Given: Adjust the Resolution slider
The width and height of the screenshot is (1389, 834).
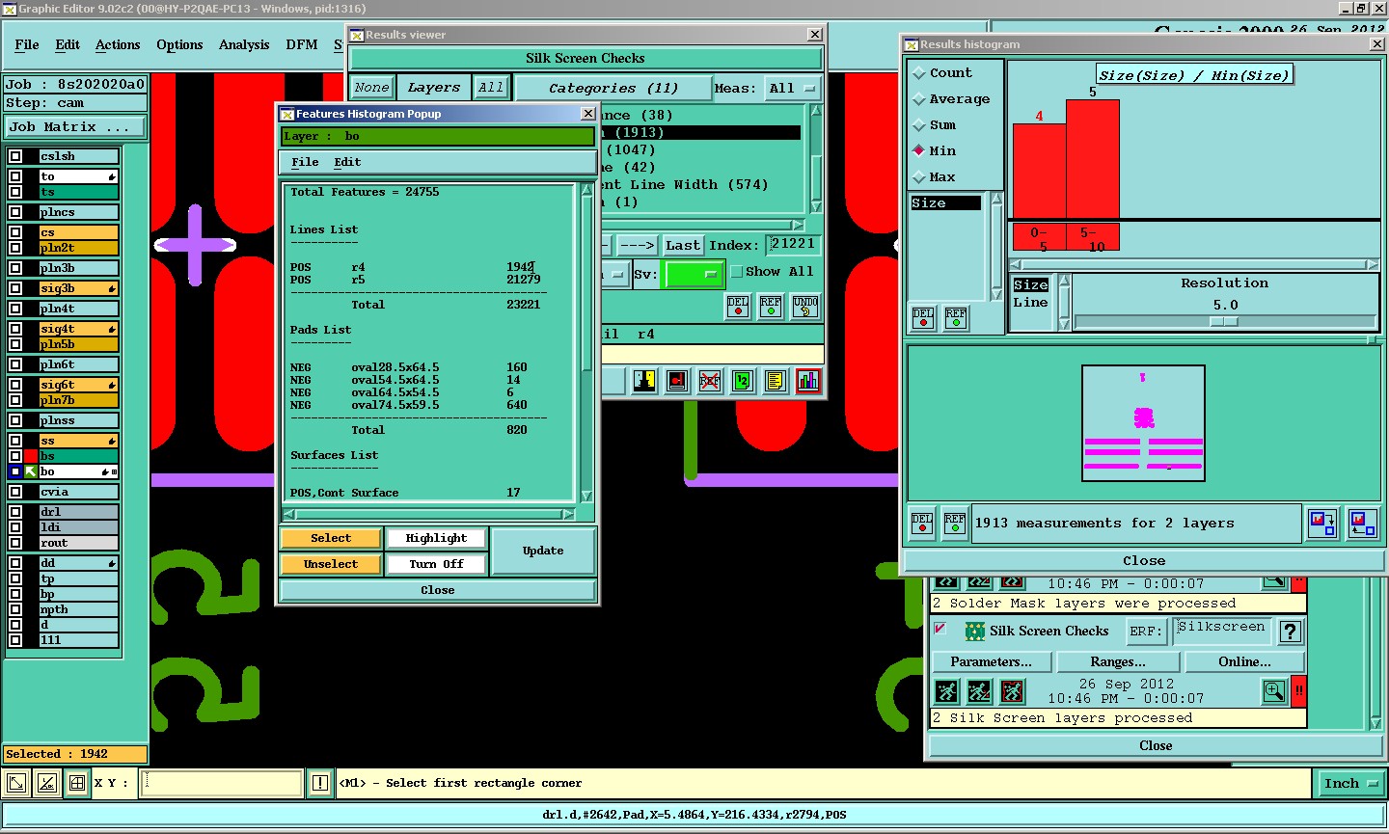Looking at the screenshot, I should (x=1225, y=321).
